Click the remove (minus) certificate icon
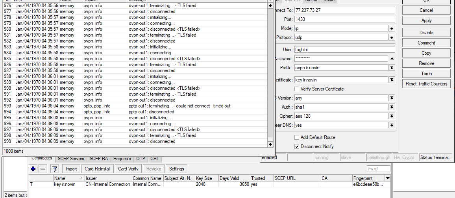 click(x=43, y=169)
